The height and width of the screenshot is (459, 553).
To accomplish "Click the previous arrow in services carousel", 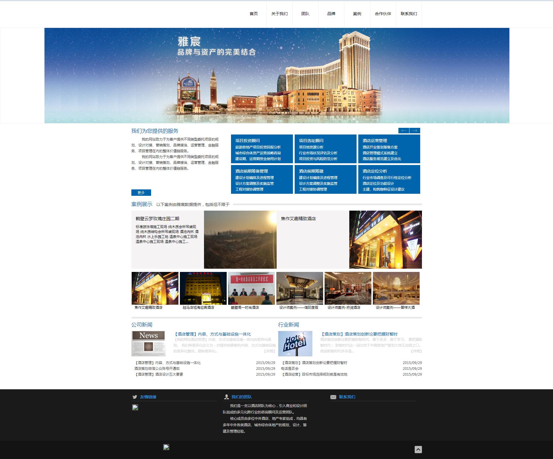I will point(404,131).
